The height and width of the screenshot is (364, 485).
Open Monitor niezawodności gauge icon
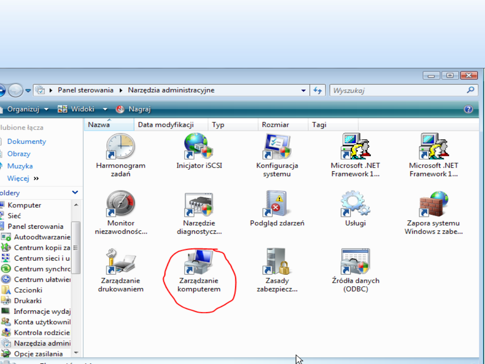(x=120, y=204)
